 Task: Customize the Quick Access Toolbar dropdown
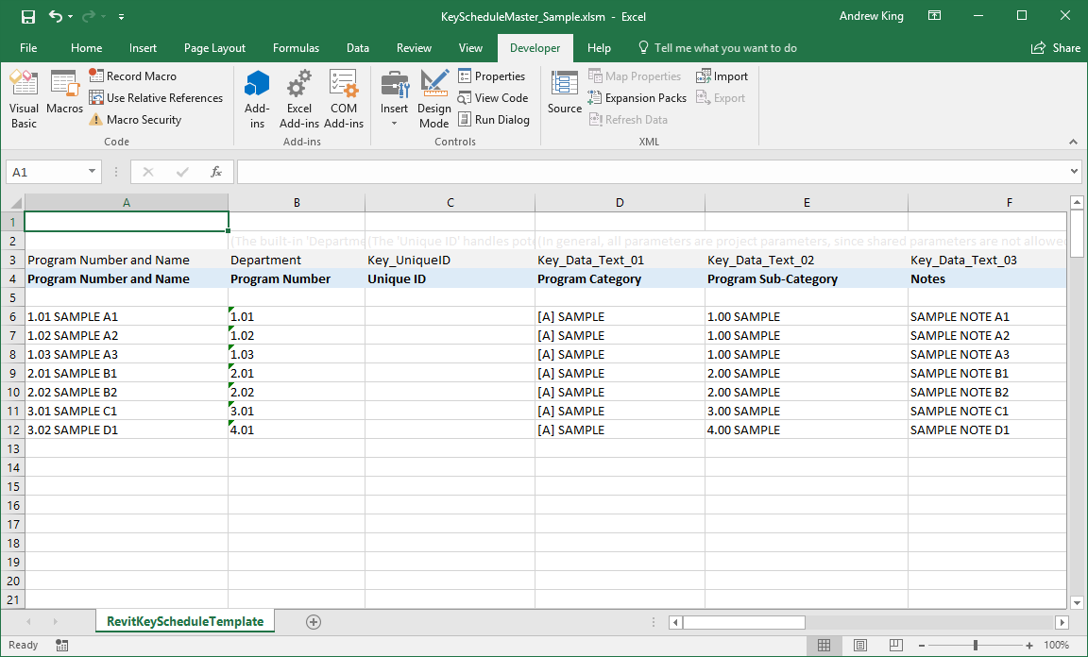(x=122, y=17)
